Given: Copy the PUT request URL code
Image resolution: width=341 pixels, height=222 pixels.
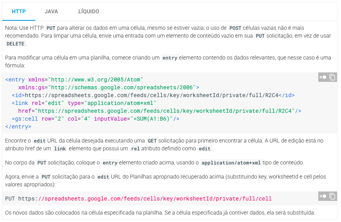Looking at the screenshot, I should (x=332, y=196).
